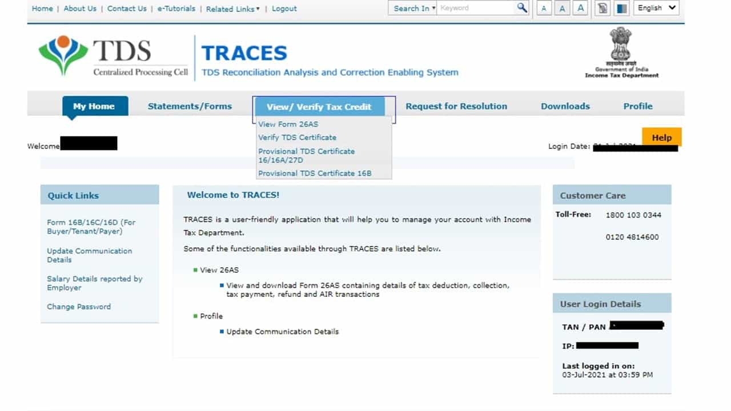The width and height of the screenshot is (731, 411).
Task: Select Provisional TDS Certificate 16B option
Action: point(315,174)
